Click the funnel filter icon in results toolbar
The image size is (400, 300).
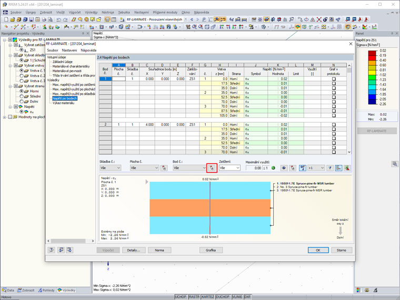coord(330,168)
